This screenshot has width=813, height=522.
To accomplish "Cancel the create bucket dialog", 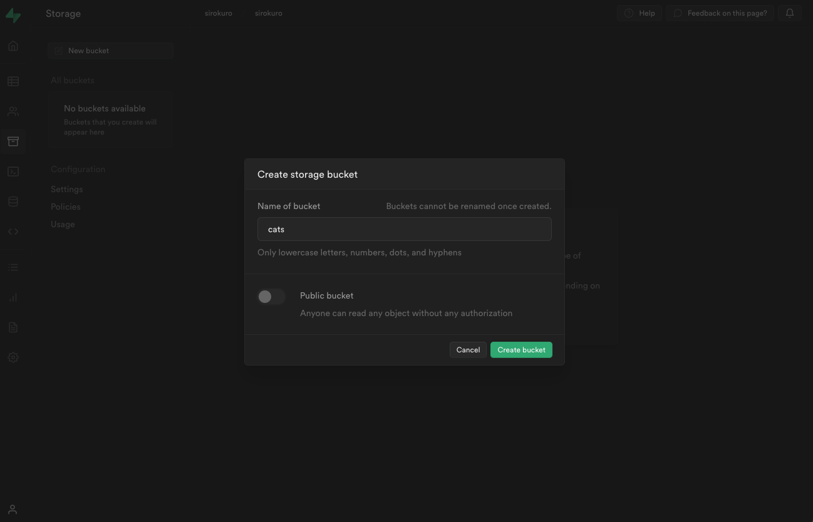I will pyautogui.click(x=468, y=350).
